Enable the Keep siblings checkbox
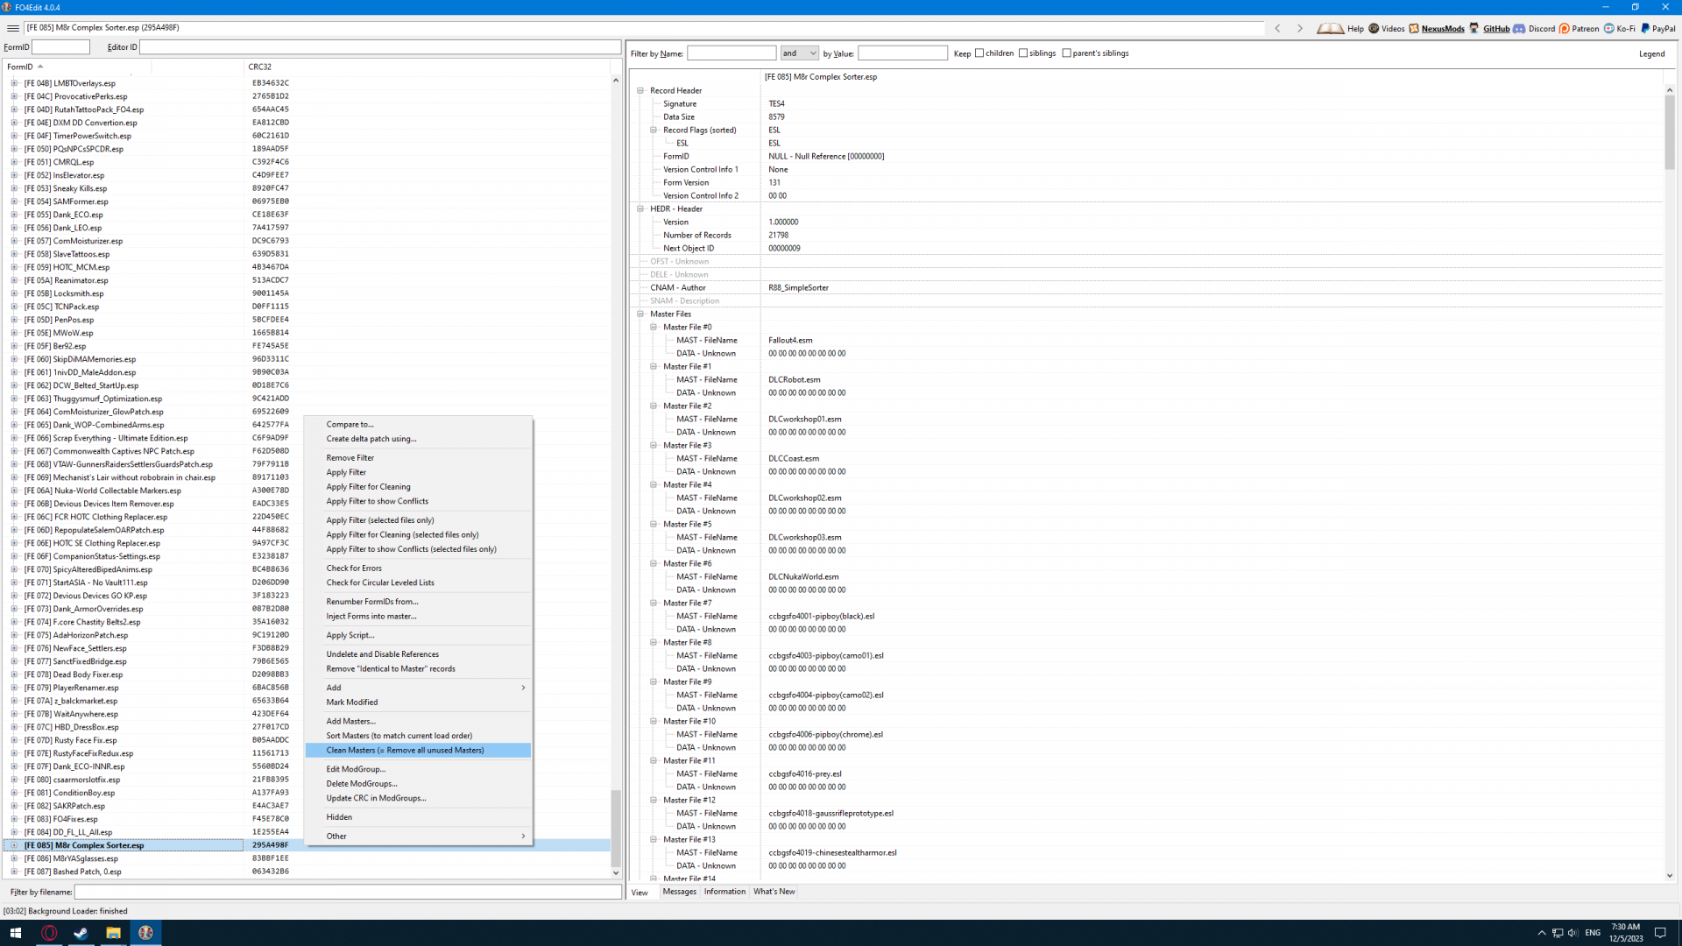 [x=1023, y=53]
